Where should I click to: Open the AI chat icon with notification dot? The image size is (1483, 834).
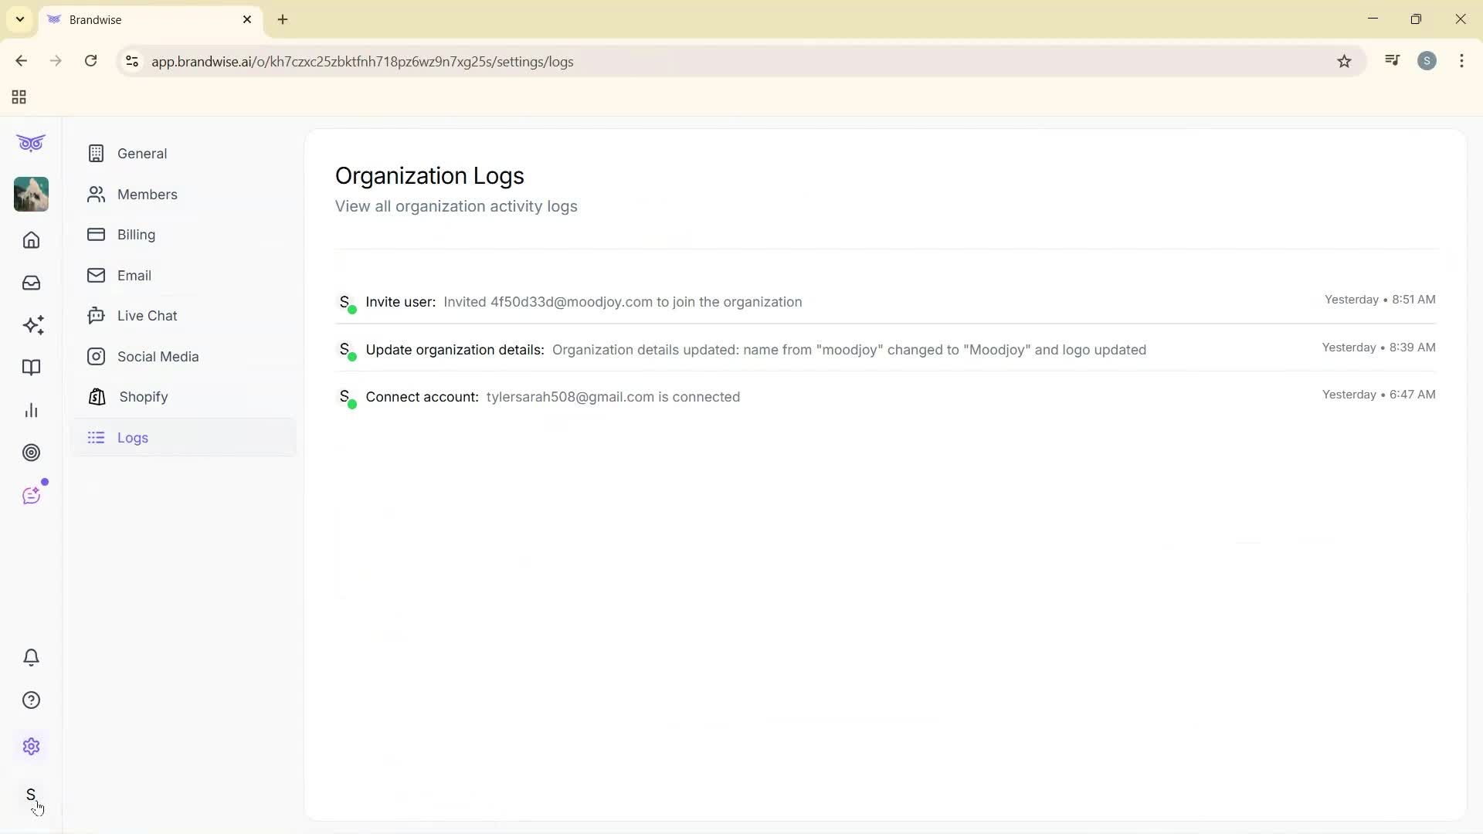(x=32, y=495)
